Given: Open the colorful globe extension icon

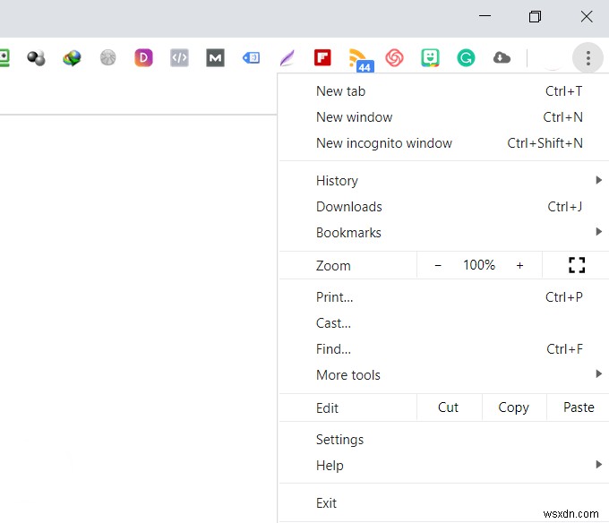Looking at the screenshot, I should pos(72,58).
